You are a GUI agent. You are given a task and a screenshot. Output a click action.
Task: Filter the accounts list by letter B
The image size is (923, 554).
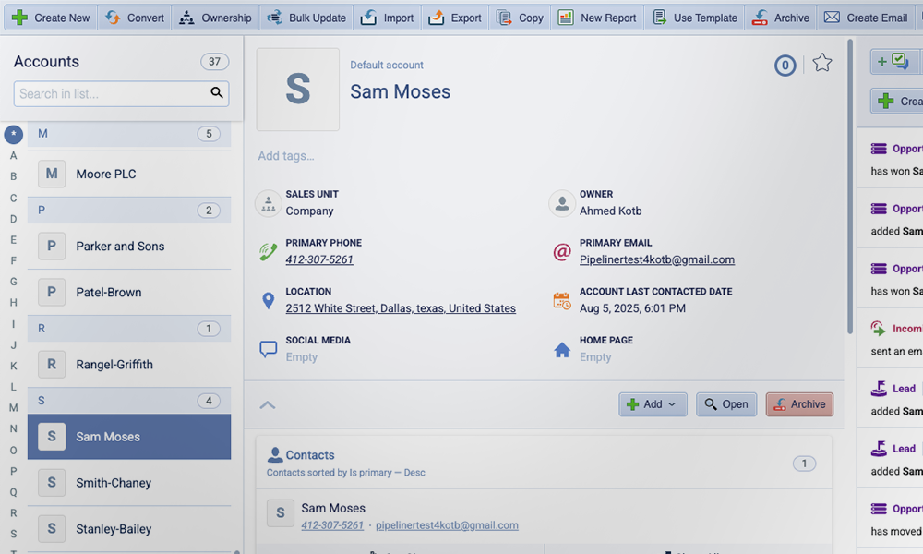tap(13, 176)
